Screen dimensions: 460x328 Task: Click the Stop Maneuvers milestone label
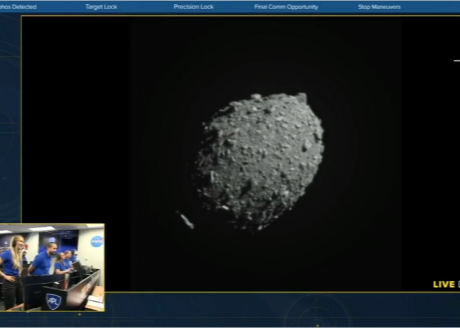[379, 7]
